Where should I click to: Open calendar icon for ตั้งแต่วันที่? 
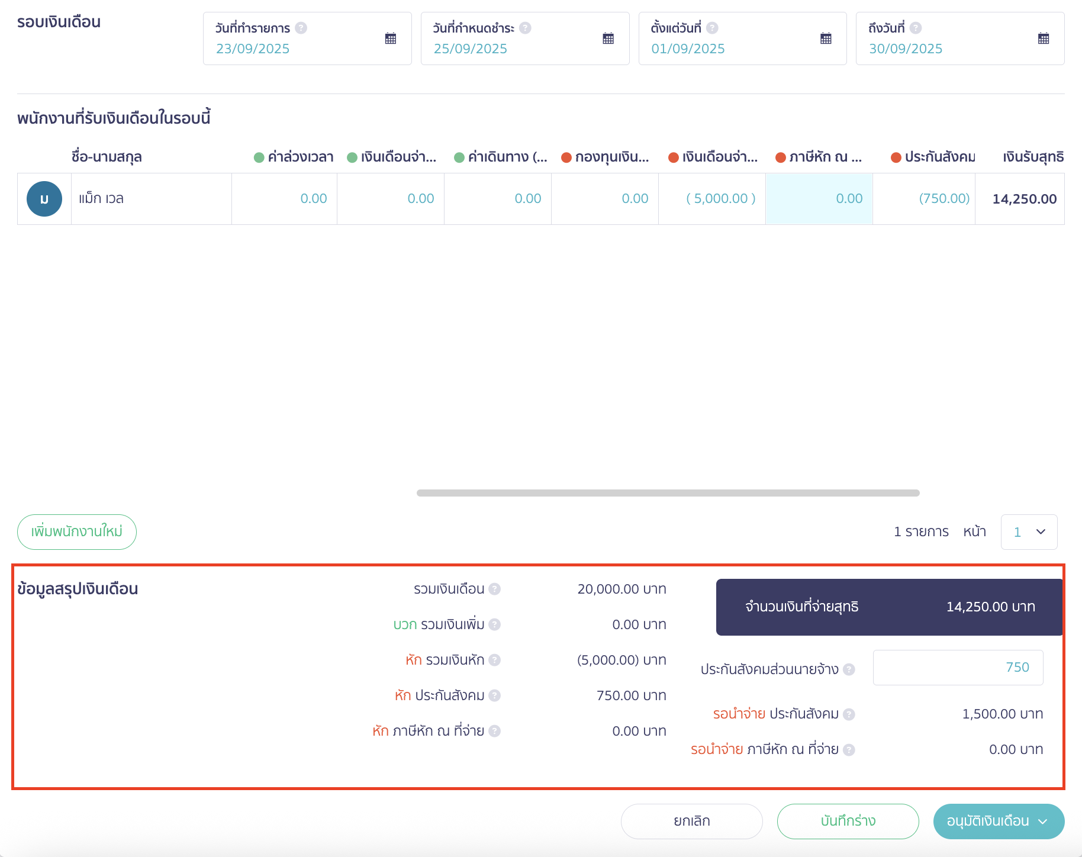pos(826,38)
